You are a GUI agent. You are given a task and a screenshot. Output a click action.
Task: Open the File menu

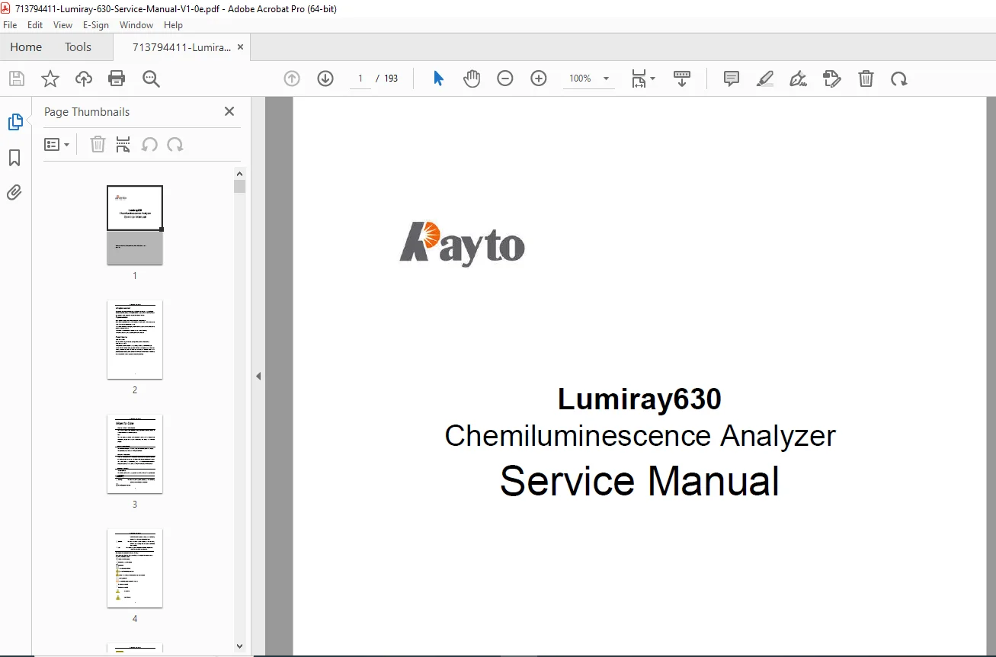click(x=10, y=25)
